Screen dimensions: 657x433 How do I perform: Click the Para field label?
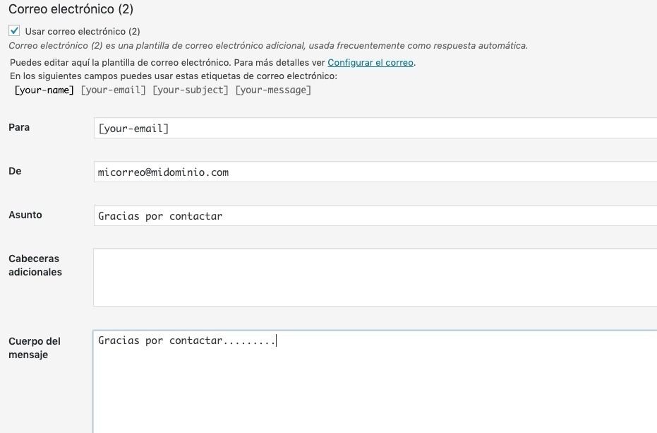19,127
